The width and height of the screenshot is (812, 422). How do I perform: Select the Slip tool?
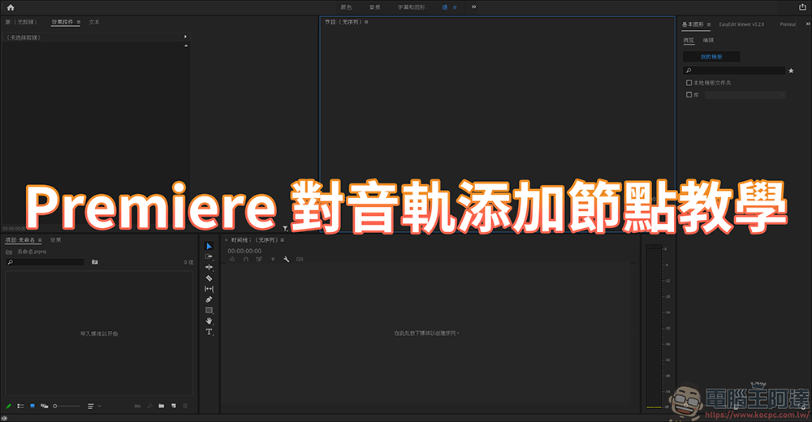[x=209, y=289]
